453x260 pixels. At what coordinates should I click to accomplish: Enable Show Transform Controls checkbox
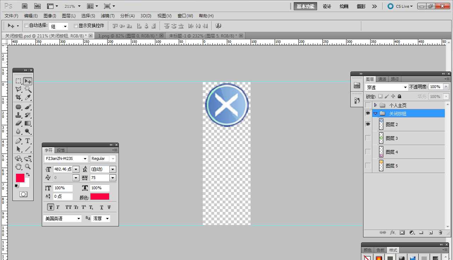[76, 26]
